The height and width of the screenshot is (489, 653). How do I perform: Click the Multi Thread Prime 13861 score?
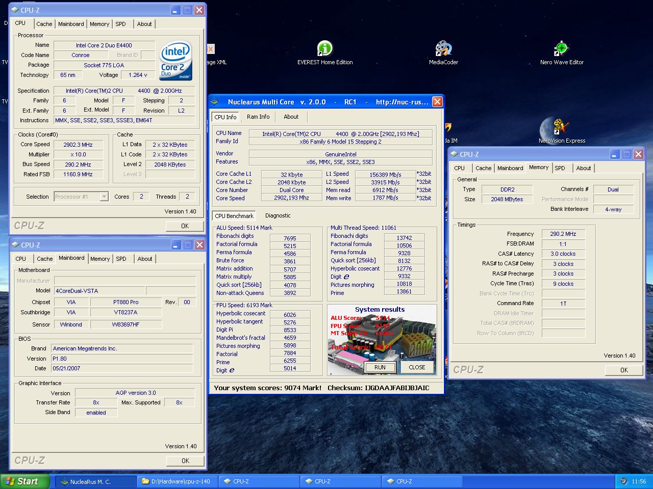404,291
